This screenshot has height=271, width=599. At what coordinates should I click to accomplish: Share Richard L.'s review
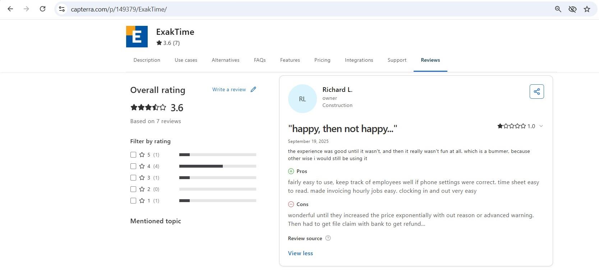(536, 92)
